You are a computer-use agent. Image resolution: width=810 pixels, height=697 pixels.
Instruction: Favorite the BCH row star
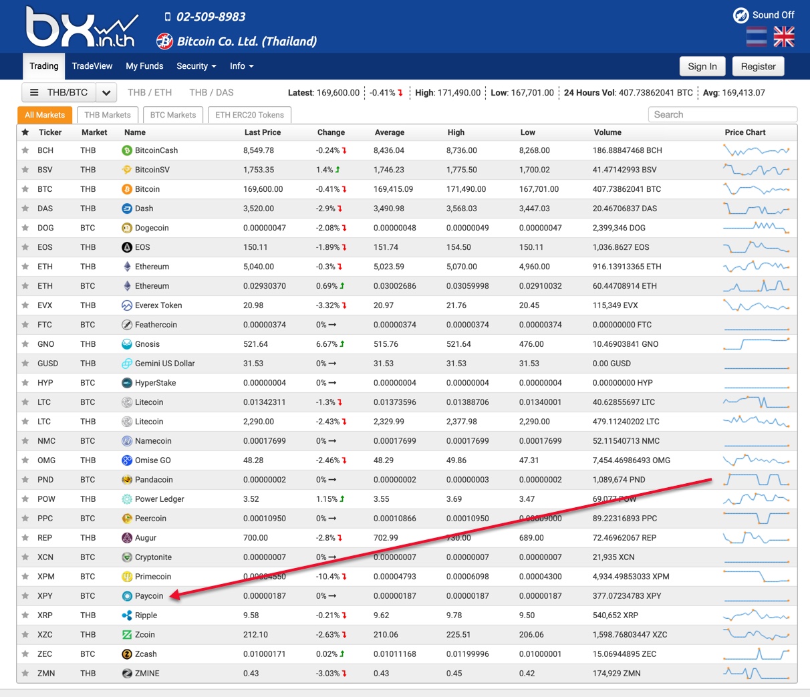[25, 150]
